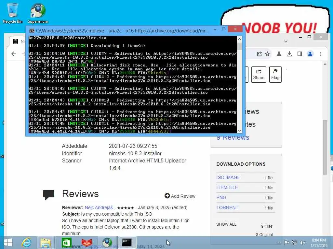Open the ITEM TILE download option
The height and width of the screenshot is (249, 333).
click(227, 187)
